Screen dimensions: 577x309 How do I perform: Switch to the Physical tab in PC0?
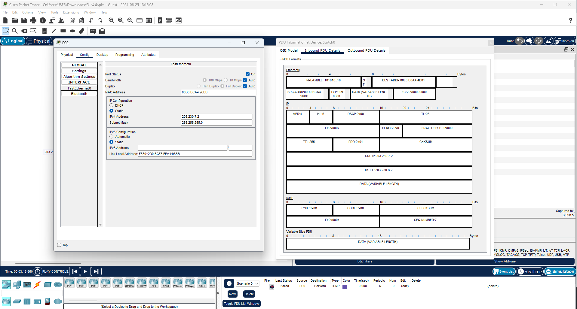coord(67,55)
